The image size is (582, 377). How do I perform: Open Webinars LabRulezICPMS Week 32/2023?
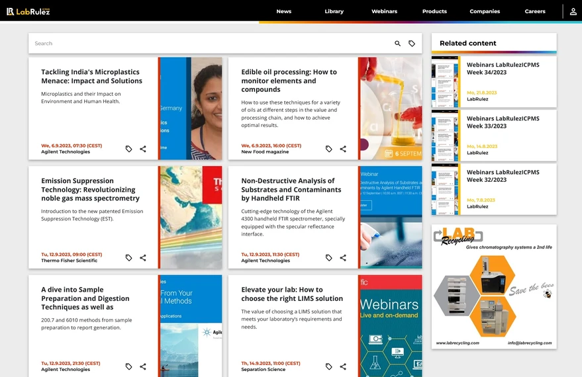pyautogui.click(x=503, y=176)
